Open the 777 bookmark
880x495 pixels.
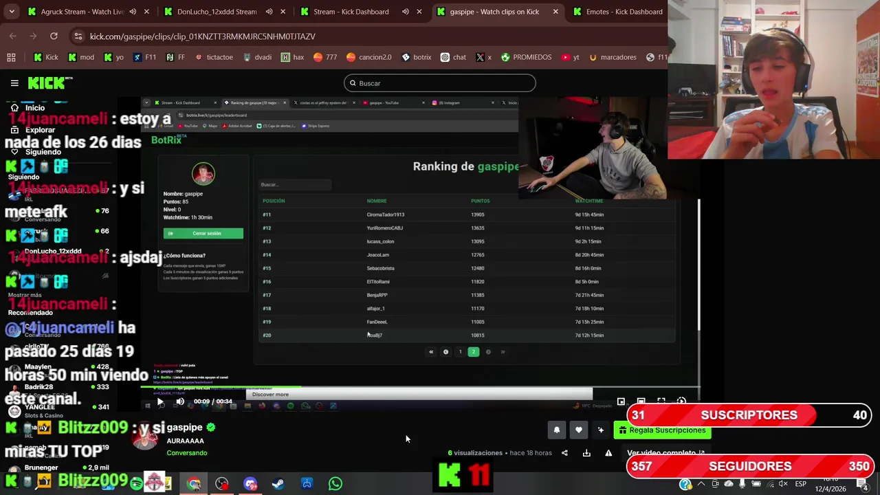click(325, 57)
